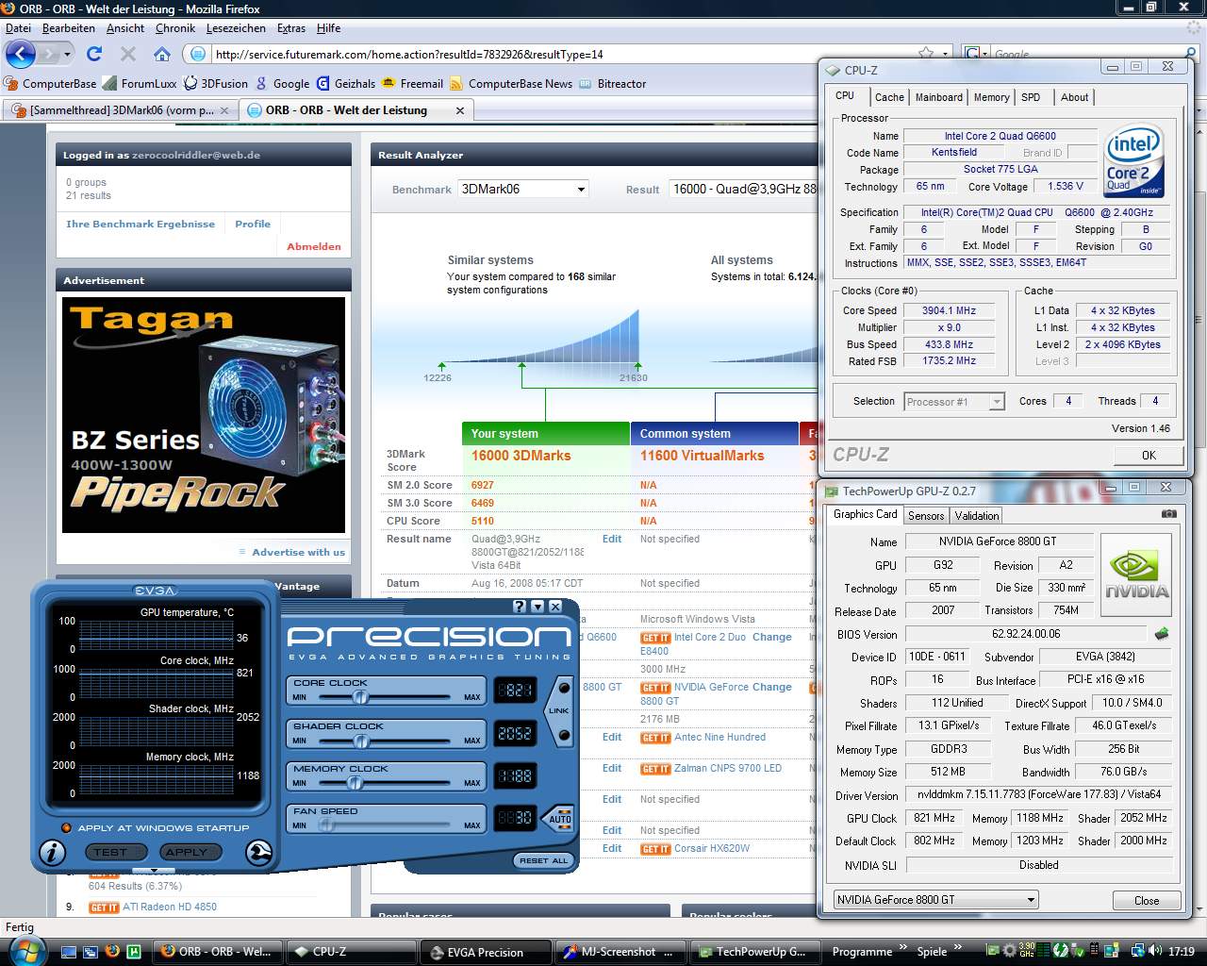Open the Benchmark 3DMark06 dropdown
This screenshot has width=1207, height=966.
pos(523,189)
